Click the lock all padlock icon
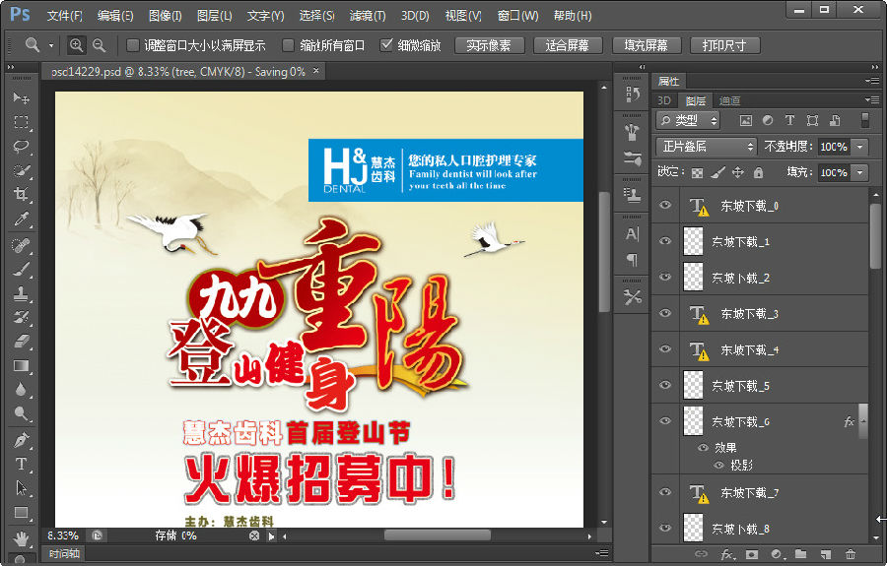This screenshot has width=887, height=566. click(x=758, y=172)
